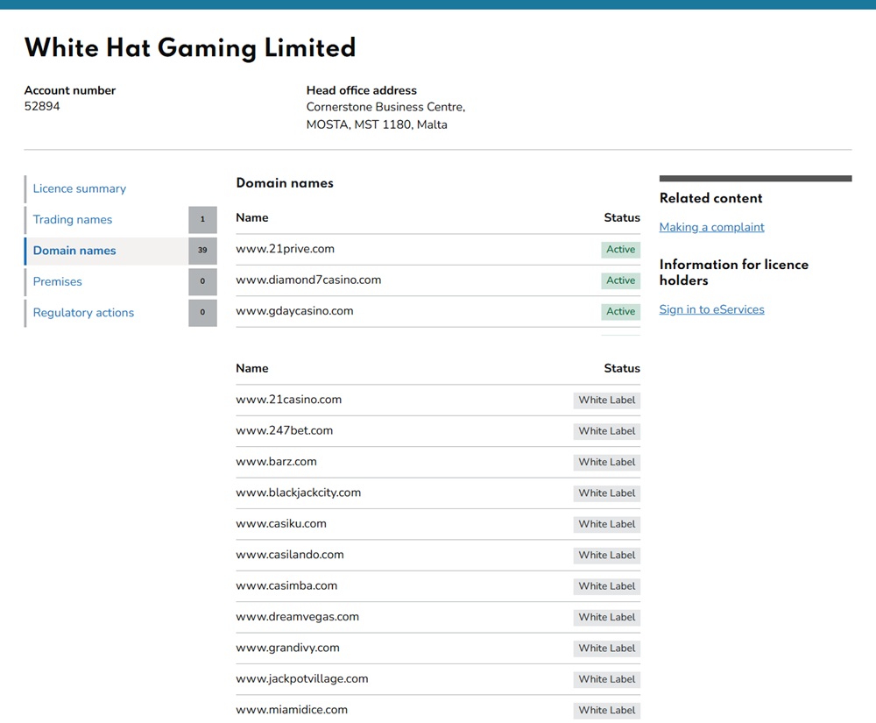This screenshot has width=876, height=723.
Task: Click White Label tag for www.21casino.com
Action: pos(607,400)
